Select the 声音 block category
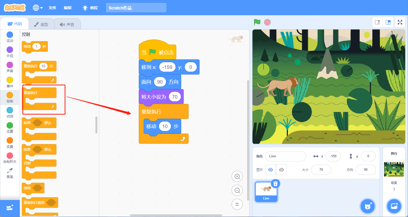This screenshot has width=408, height=217. [x=10, y=67]
